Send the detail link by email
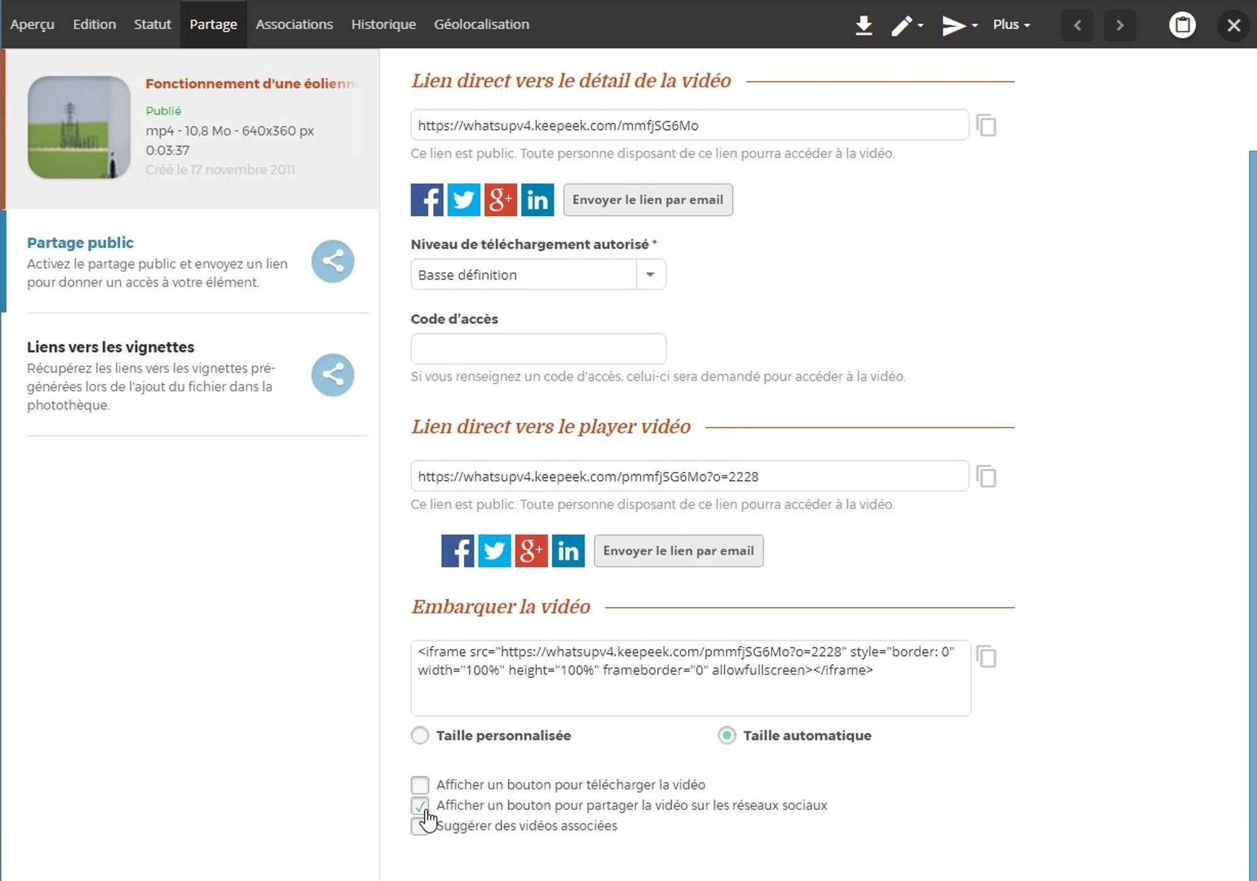 [648, 200]
